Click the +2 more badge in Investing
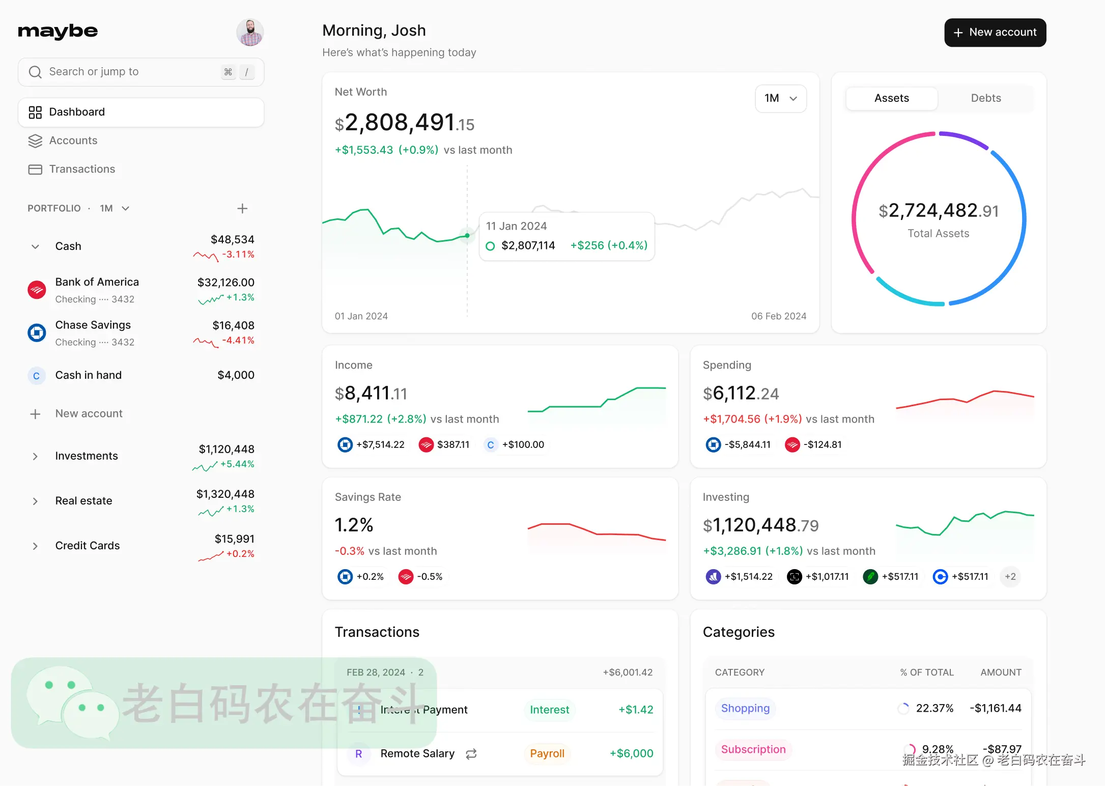Image resolution: width=1105 pixels, height=786 pixels. pyautogui.click(x=1010, y=577)
